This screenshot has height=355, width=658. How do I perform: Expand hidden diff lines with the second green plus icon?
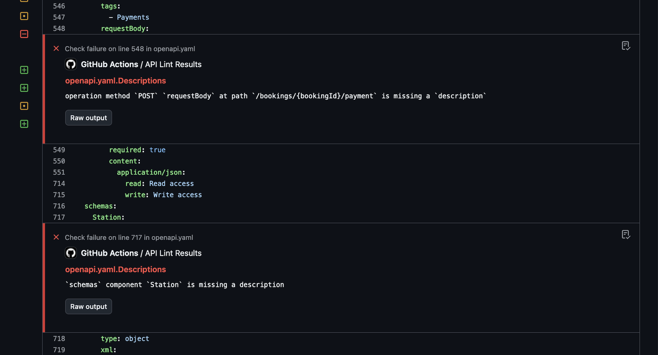pos(24,88)
